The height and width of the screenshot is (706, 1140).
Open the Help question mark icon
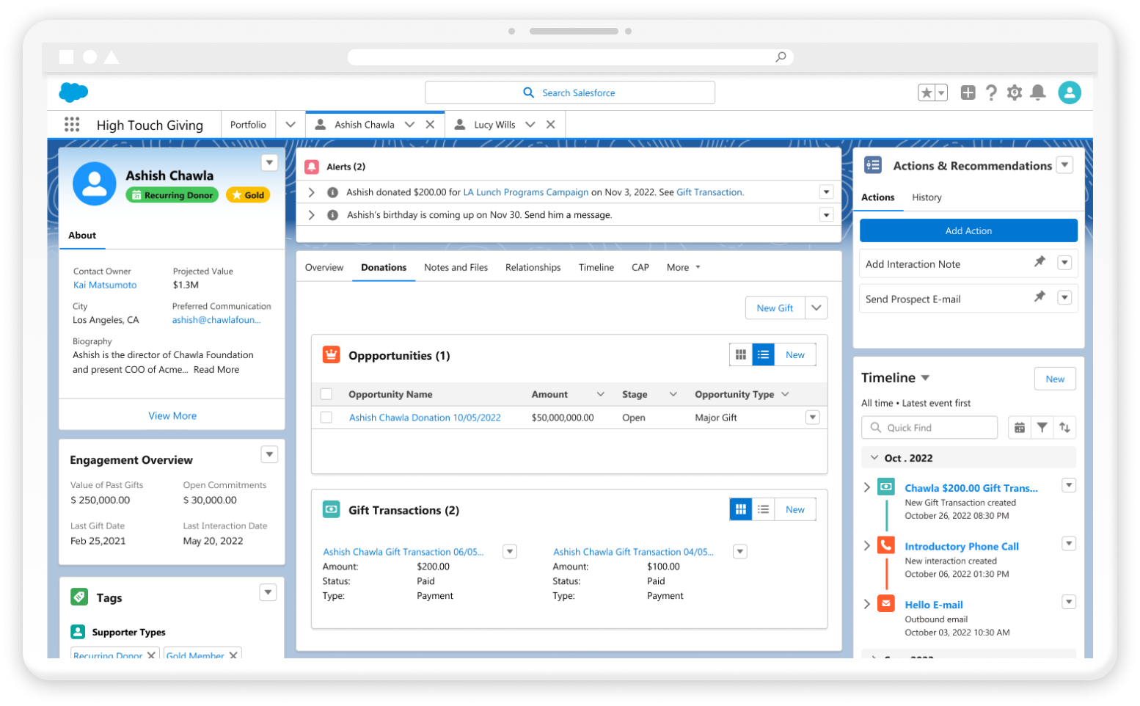(991, 92)
